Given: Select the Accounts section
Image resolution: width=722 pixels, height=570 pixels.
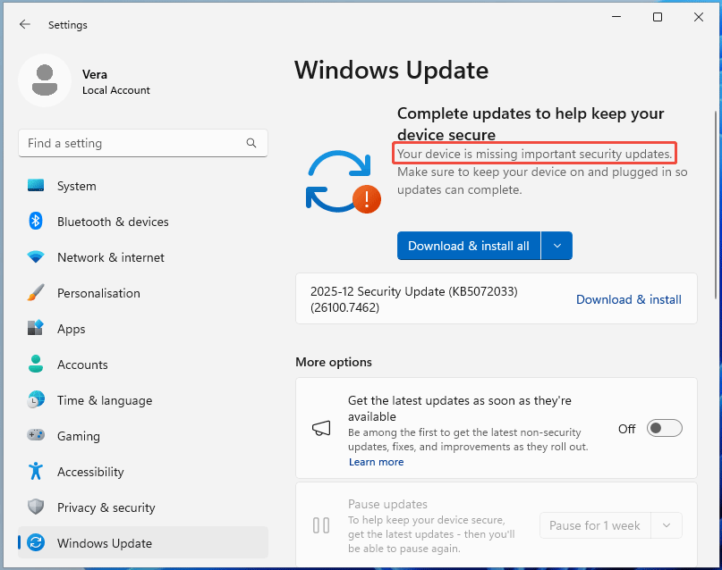Looking at the screenshot, I should click(x=84, y=365).
